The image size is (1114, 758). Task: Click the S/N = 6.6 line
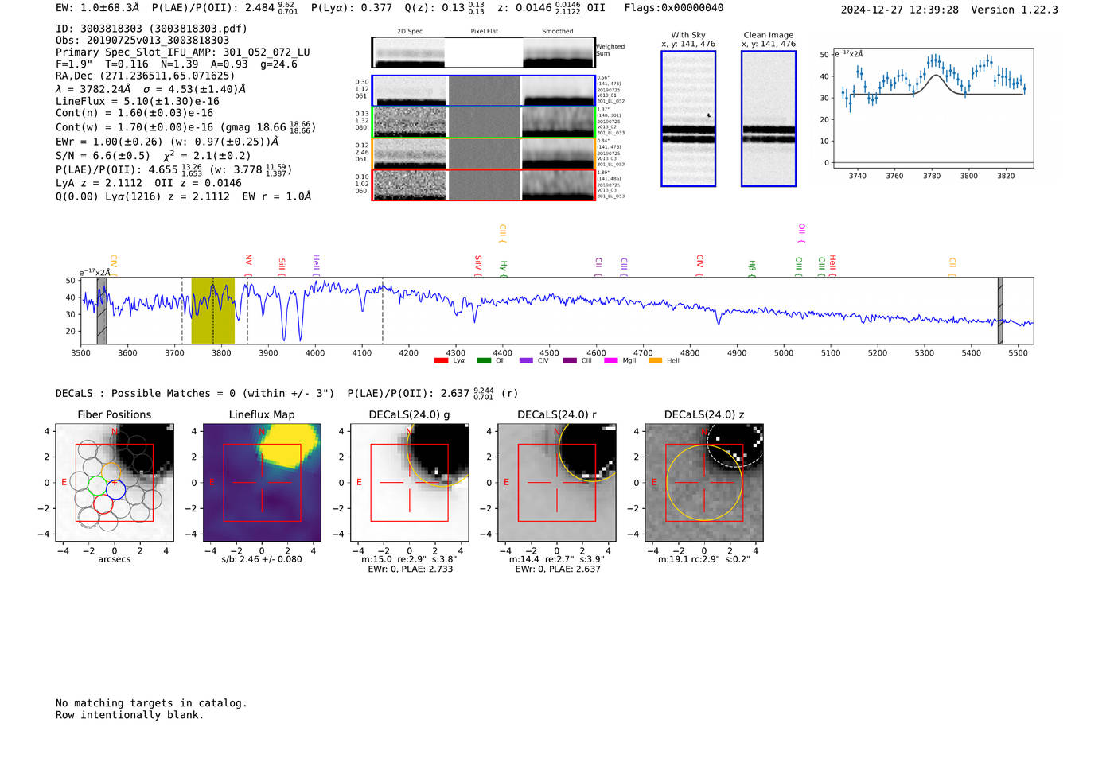point(154,156)
